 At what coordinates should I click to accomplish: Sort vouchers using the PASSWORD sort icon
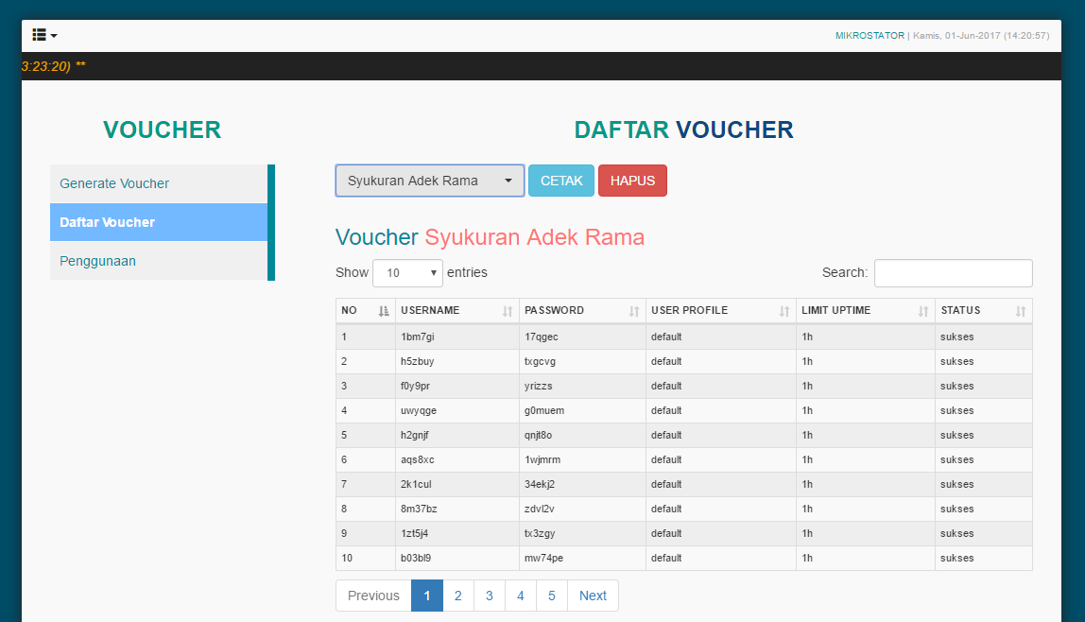pos(631,310)
